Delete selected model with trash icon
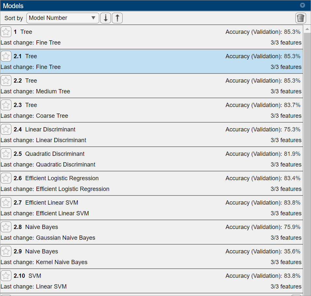 [301, 18]
